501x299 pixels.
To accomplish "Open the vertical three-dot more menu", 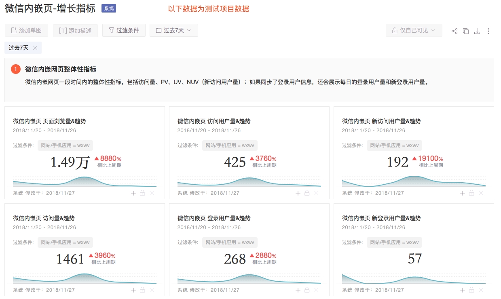I will point(488,31).
